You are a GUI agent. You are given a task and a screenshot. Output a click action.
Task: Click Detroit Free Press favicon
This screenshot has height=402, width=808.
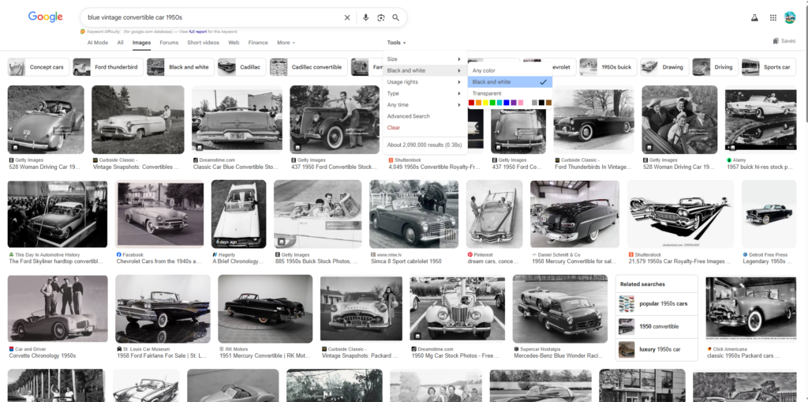tap(745, 255)
